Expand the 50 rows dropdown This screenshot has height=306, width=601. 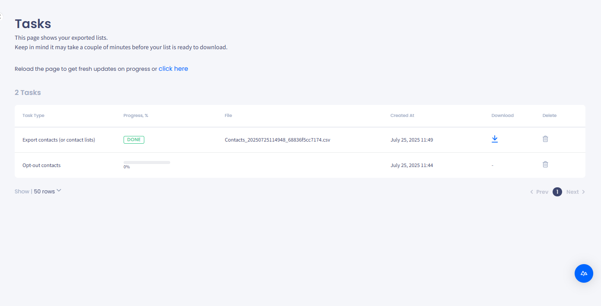pyautogui.click(x=48, y=191)
